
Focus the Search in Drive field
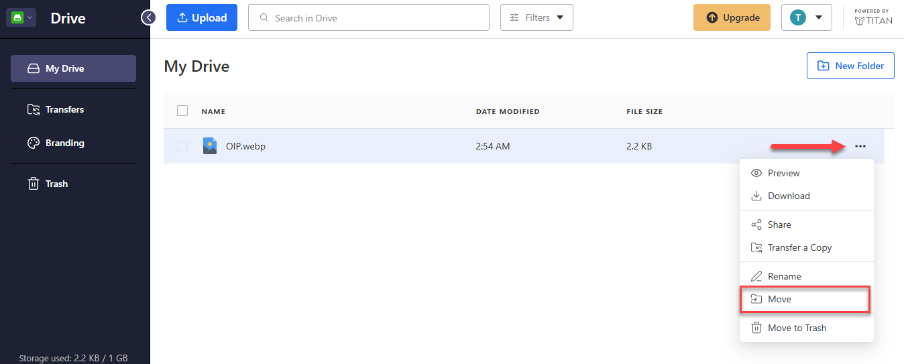pos(369,18)
